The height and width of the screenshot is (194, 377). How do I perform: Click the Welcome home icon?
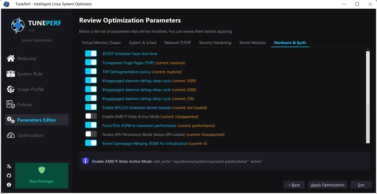tap(11, 58)
